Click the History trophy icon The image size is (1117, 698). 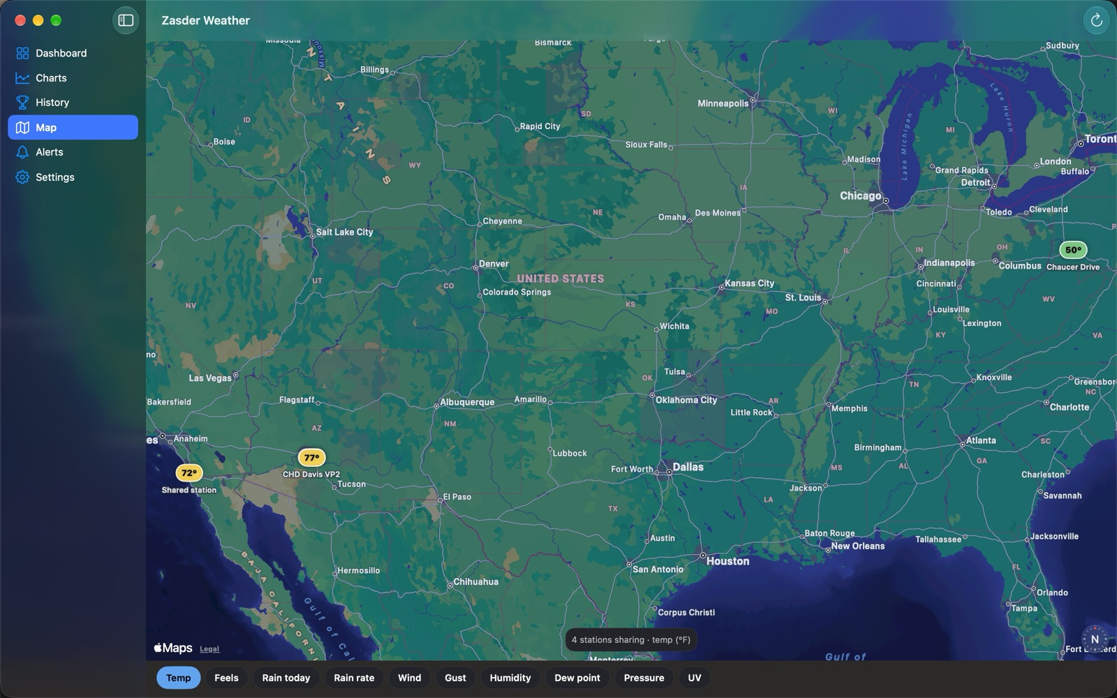tap(22, 103)
